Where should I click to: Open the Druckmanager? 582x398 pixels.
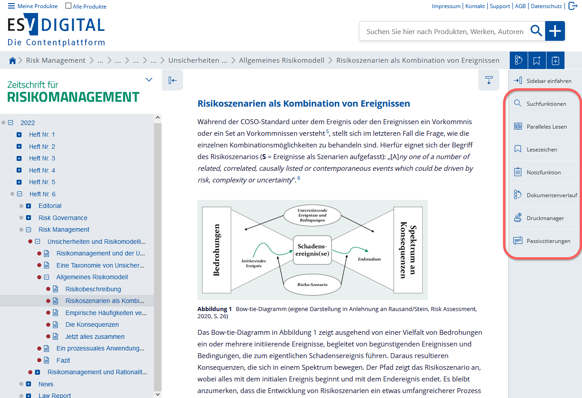pyautogui.click(x=544, y=218)
